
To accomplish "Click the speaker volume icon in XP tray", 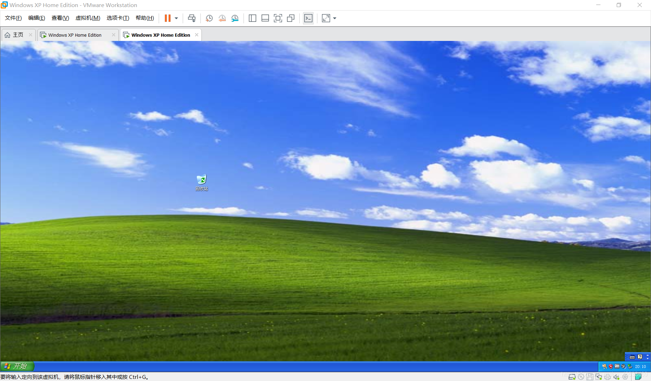I will [623, 367].
